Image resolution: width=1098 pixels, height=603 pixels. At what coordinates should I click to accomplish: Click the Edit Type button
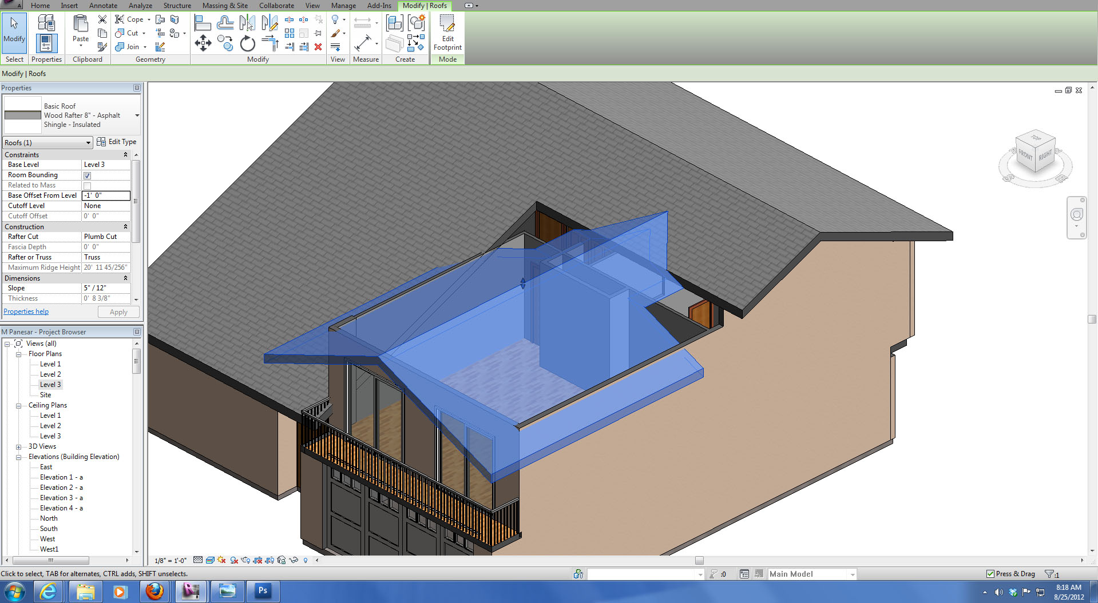(x=117, y=142)
